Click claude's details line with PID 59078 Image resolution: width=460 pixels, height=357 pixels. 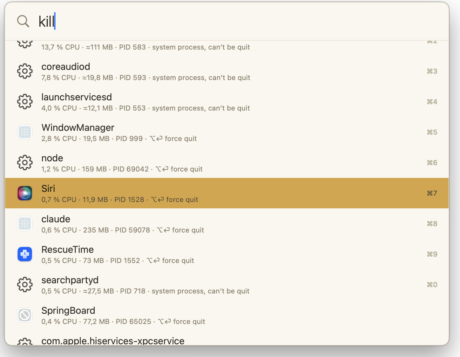pos(123,230)
